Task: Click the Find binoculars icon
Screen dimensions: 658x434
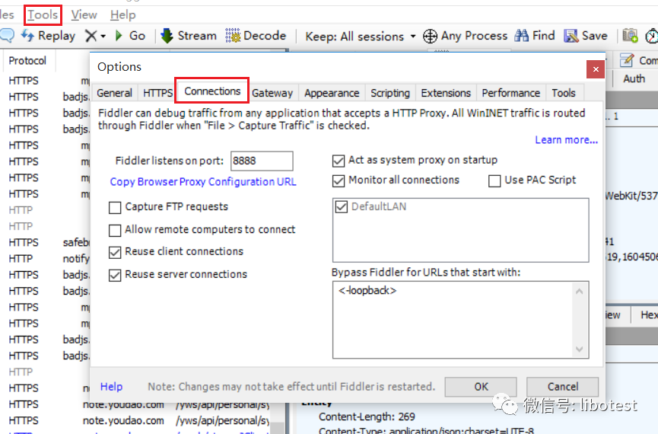Action: [x=521, y=36]
